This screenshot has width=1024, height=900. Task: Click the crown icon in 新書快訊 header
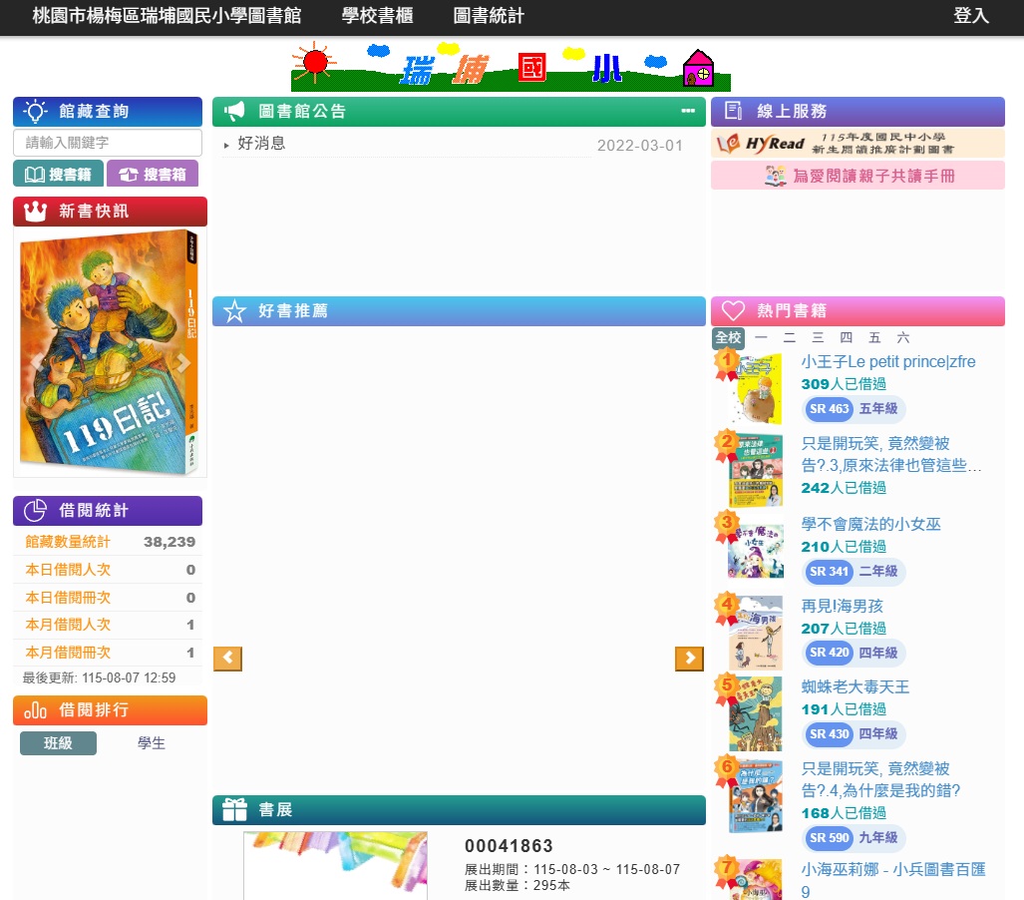(35, 212)
